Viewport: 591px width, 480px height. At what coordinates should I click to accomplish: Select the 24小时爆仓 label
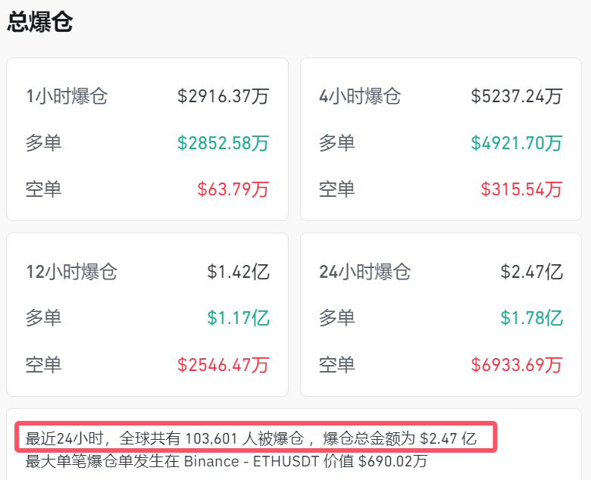(x=364, y=272)
